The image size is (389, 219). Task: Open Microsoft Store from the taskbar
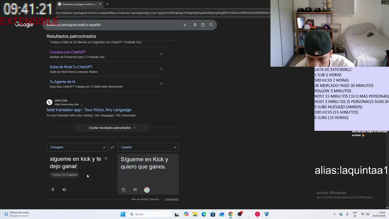[x=213, y=214]
